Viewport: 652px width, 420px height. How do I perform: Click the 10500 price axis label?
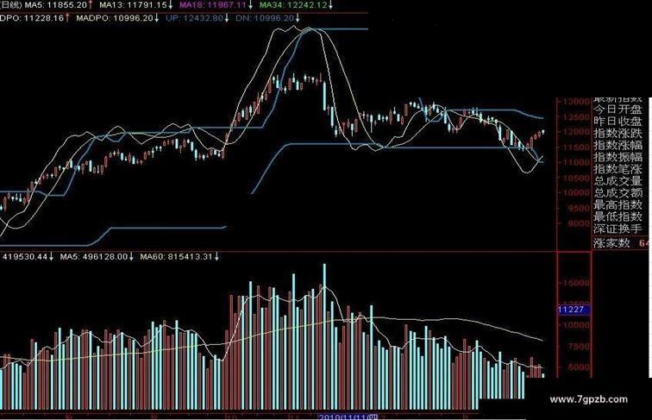pyautogui.click(x=576, y=178)
